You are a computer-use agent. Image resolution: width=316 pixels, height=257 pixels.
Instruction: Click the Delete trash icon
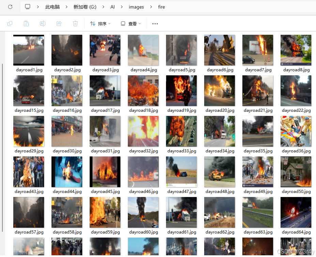click(x=75, y=24)
